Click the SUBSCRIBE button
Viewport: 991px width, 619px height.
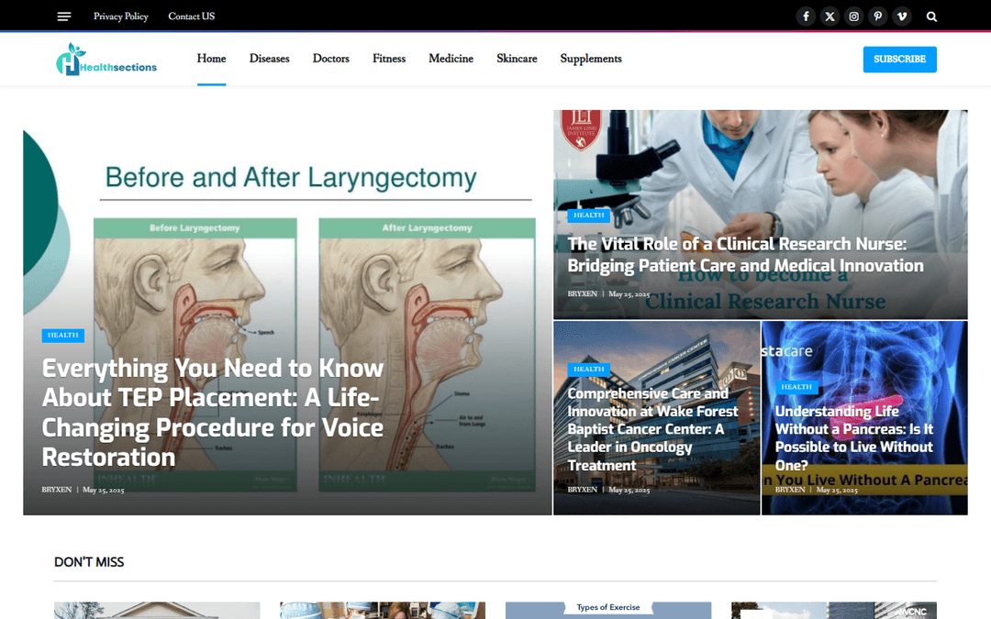point(899,60)
